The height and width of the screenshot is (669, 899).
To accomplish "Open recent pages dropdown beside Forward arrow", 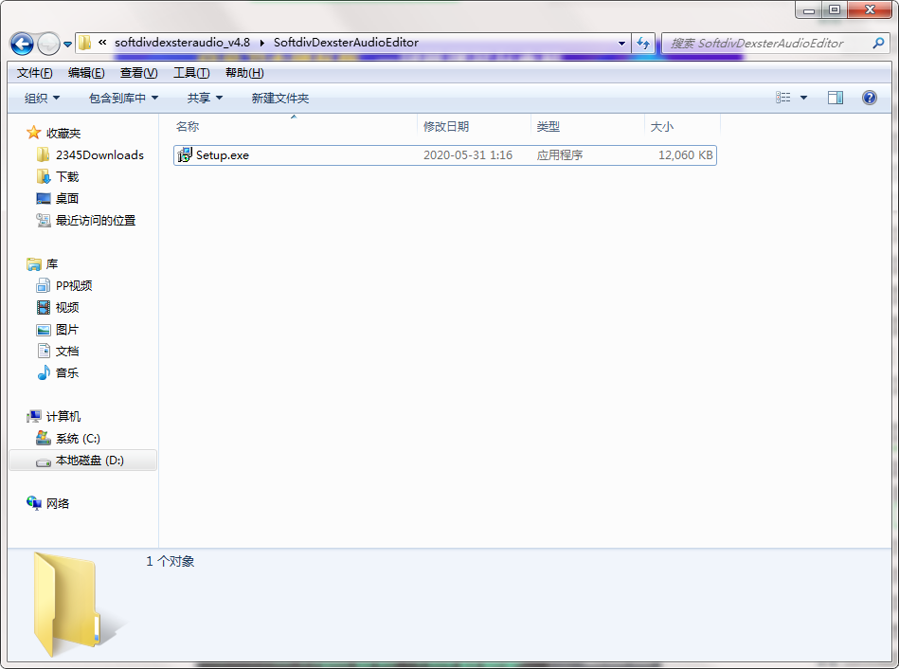I will click(67, 45).
